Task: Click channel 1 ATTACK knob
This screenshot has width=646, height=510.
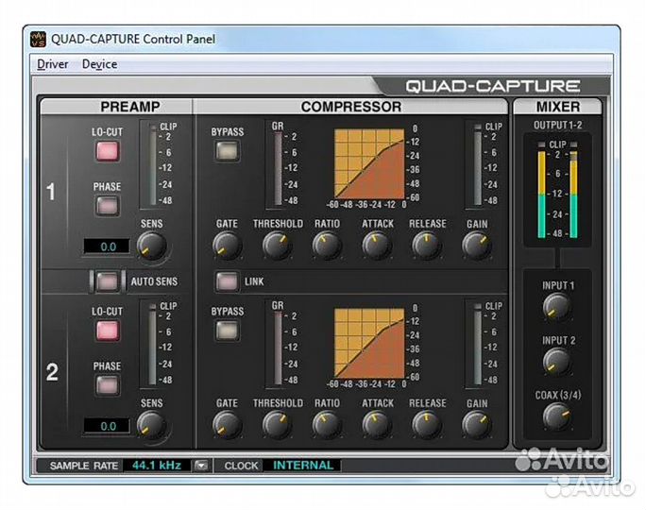Action: point(377,246)
